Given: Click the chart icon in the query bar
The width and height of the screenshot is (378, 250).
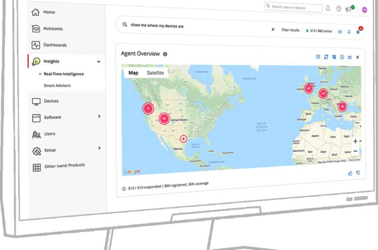Looking at the screenshot, I should [340, 31].
